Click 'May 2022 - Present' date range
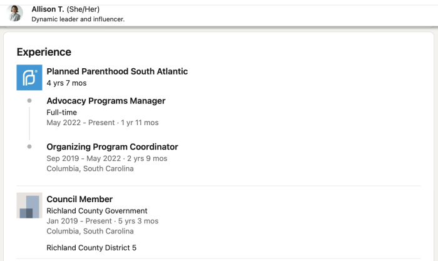The height and width of the screenshot is (261, 438). tap(81, 123)
